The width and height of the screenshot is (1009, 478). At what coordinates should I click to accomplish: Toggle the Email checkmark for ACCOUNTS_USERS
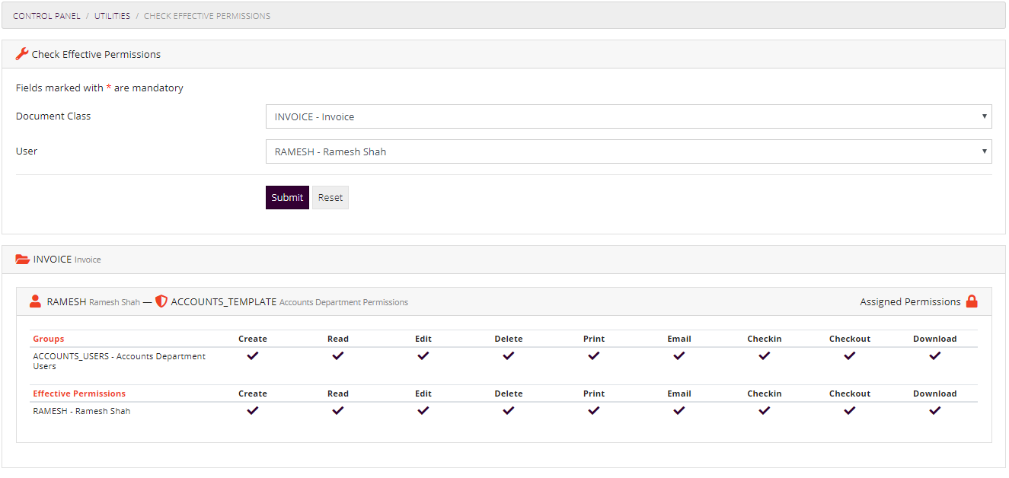[x=679, y=355]
